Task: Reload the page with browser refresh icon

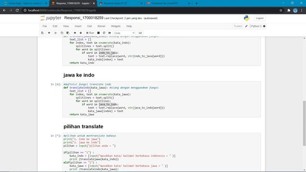Action: [x=17, y=11]
